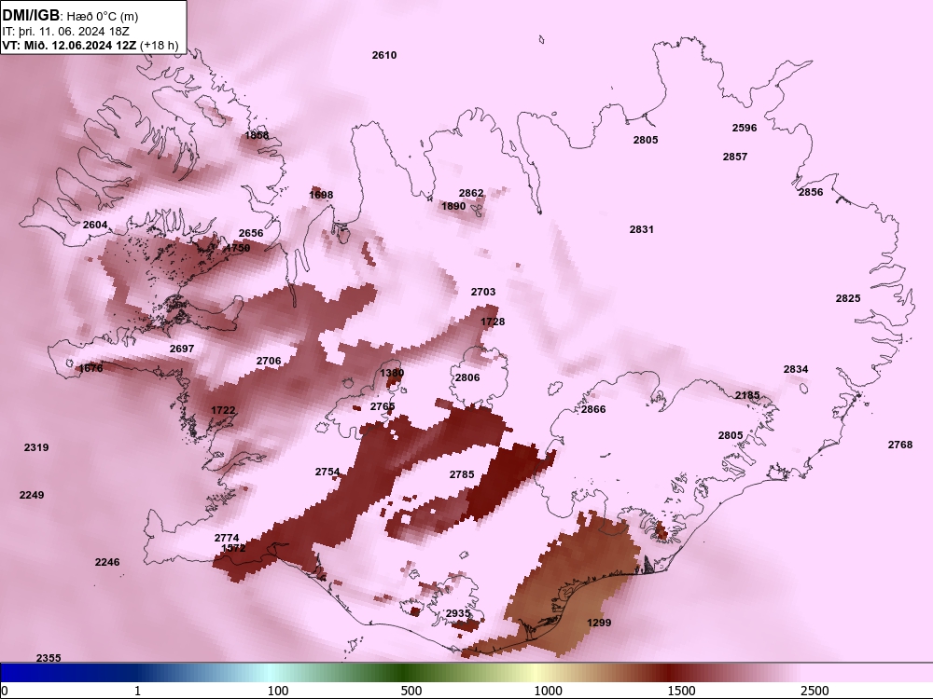Click the 1676 height value

[x=91, y=368]
